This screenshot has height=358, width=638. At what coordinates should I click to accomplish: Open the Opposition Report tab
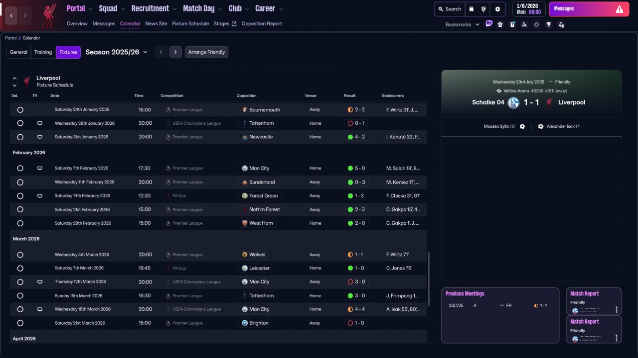262,23
